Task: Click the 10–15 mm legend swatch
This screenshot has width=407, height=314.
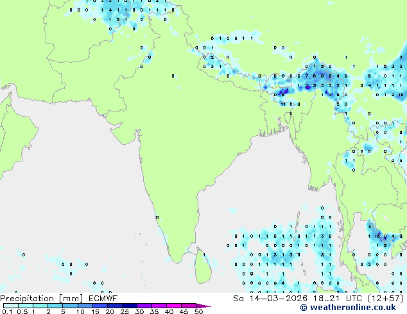Action: click(x=85, y=306)
